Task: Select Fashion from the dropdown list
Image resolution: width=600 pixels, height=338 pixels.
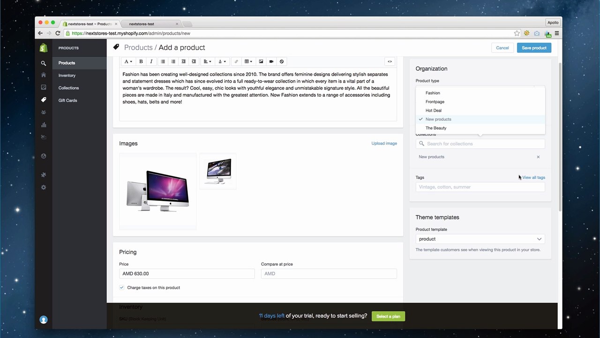Action: pyautogui.click(x=480, y=93)
